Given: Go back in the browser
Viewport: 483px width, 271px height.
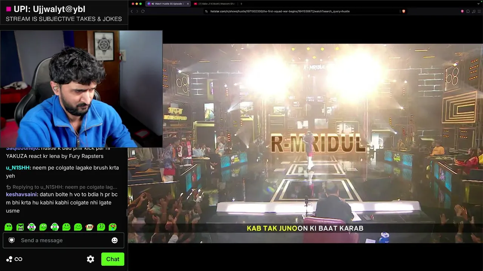Looking at the screenshot, I should point(132,11).
